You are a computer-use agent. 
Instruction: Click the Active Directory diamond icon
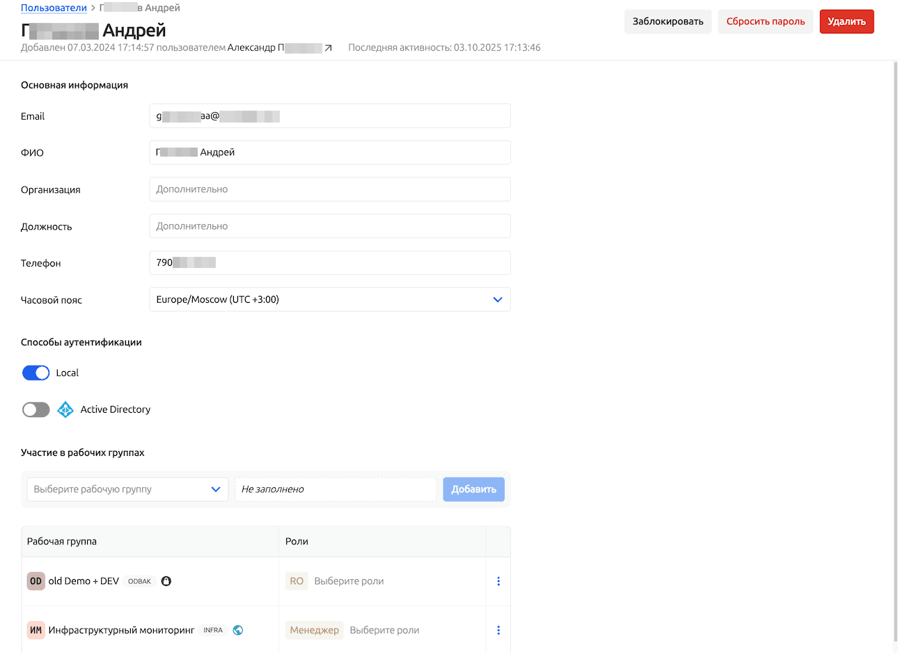[65, 409]
